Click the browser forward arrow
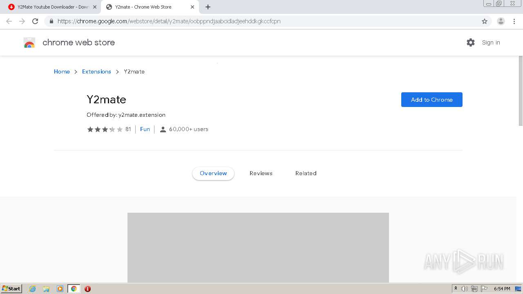 pos(22,21)
